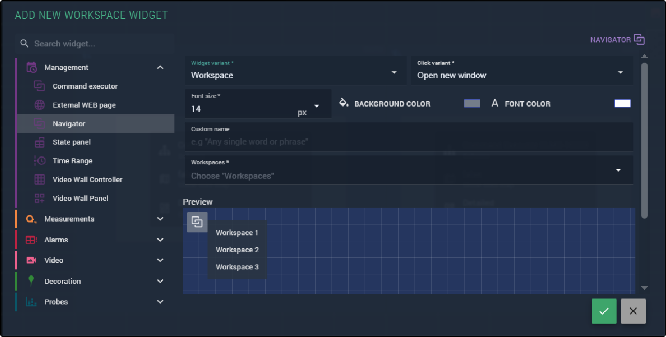This screenshot has height=337, width=666.
Task: Confirm with the green checkmark button
Action: pos(604,311)
